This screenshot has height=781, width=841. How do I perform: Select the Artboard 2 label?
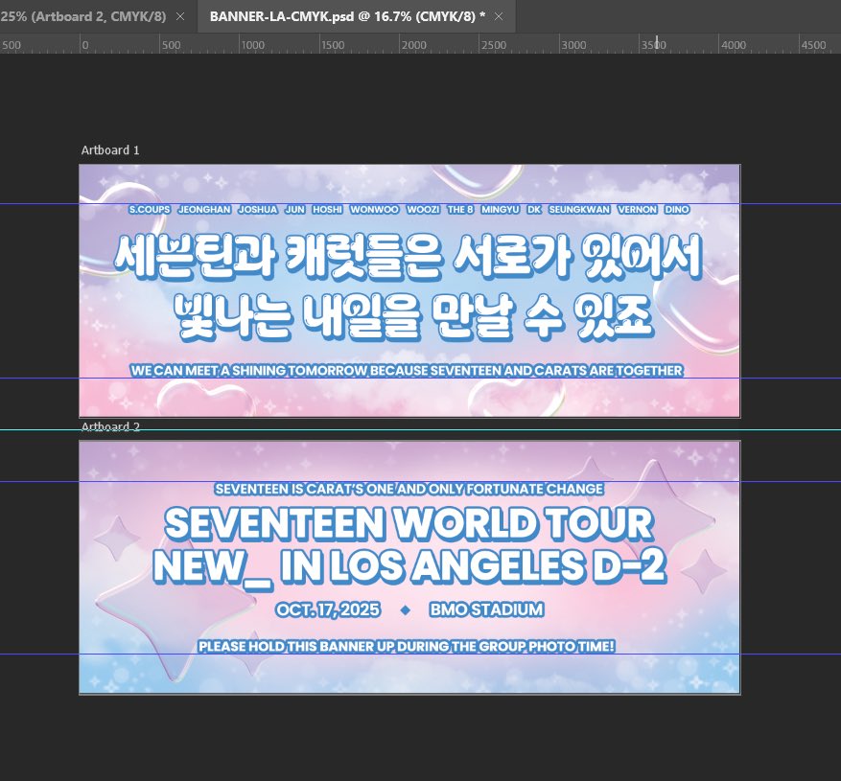click(x=110, y=426)
